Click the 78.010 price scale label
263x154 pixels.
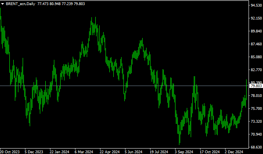point(256,95)
